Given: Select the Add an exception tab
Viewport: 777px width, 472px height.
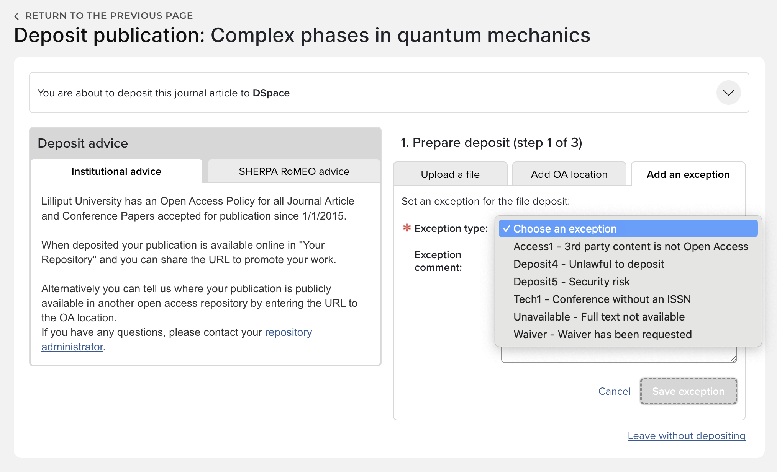Looking at the screenshot, I should coord(688,174).
